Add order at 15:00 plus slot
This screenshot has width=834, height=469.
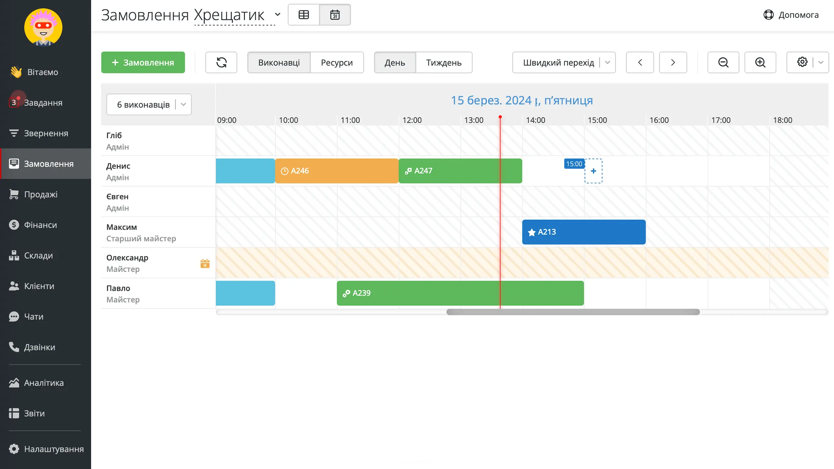point(594,171)
